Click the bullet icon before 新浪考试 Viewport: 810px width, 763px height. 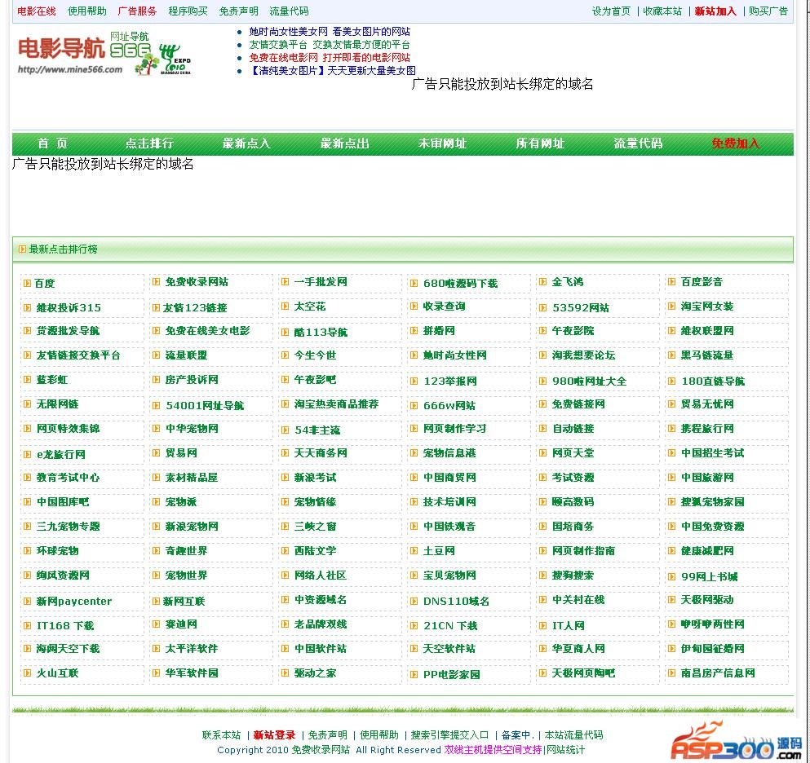coord(285,478)
